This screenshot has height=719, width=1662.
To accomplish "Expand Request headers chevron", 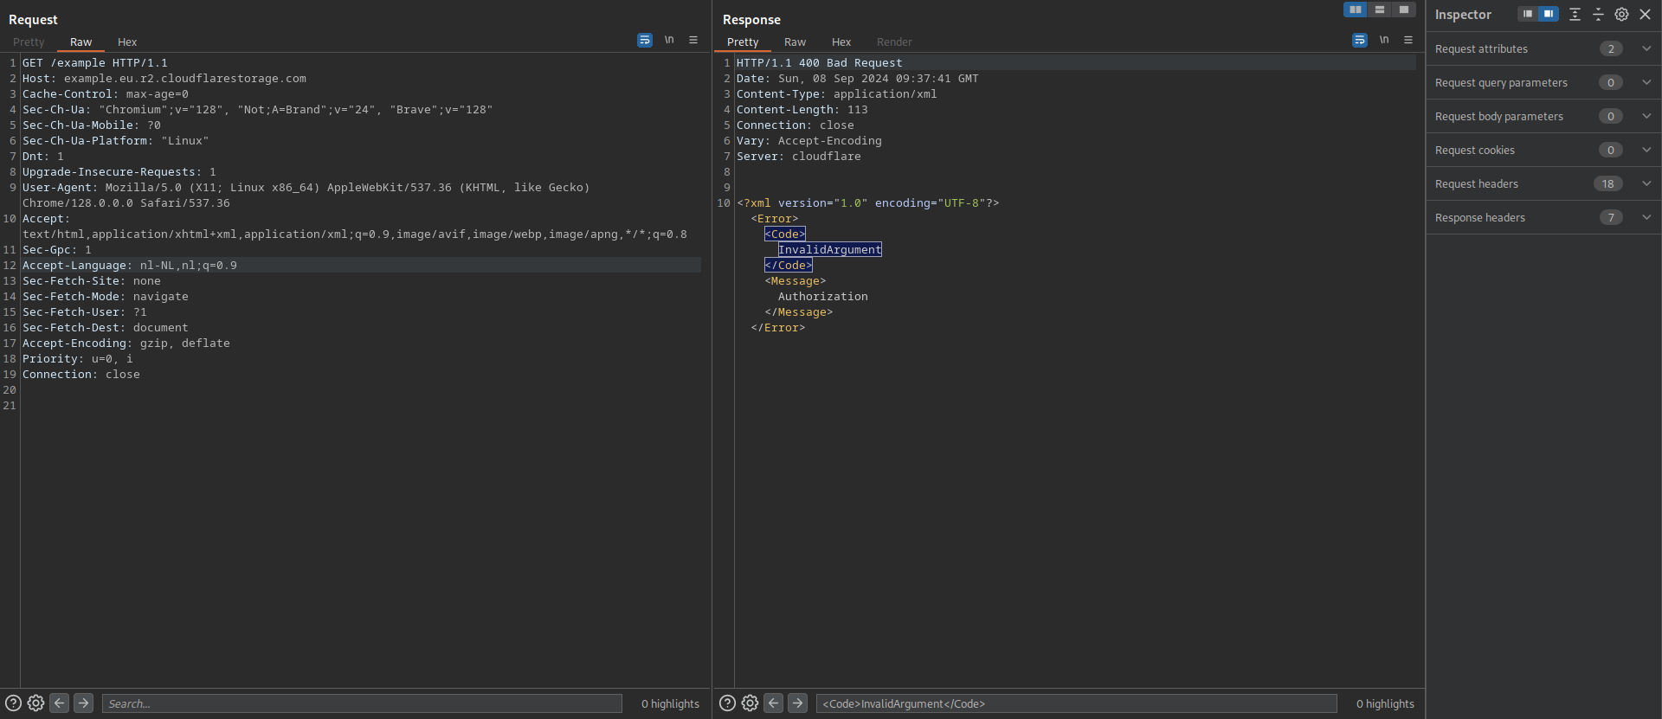I will (1646, 183).
